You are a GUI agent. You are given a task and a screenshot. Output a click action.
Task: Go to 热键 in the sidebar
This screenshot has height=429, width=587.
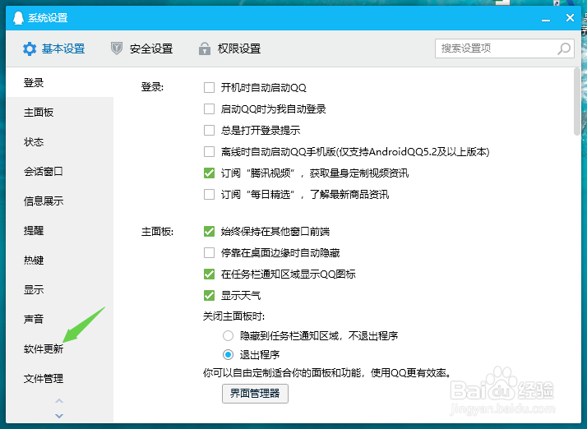click(59, 261)
